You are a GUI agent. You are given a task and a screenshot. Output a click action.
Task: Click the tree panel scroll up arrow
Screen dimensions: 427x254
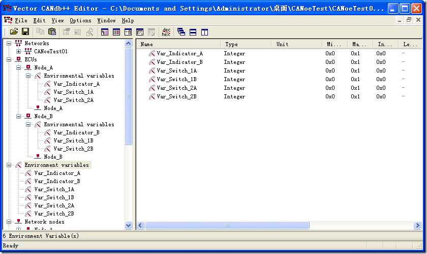click(x=128, y=43)
